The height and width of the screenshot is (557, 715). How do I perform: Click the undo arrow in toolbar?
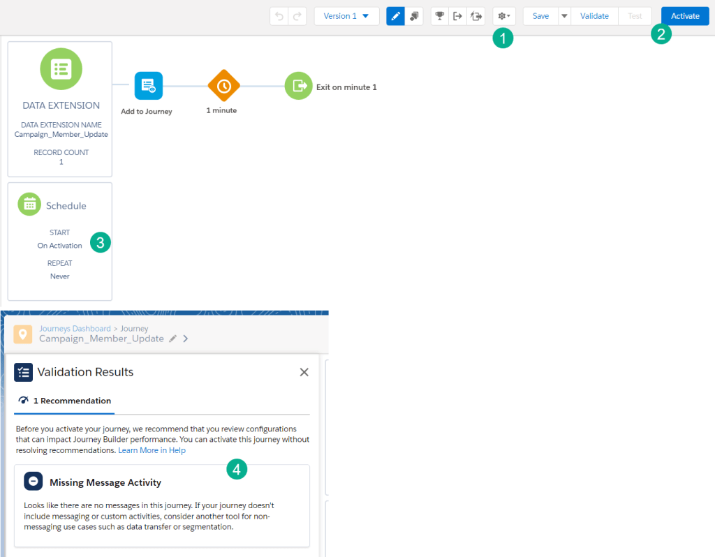279,16
